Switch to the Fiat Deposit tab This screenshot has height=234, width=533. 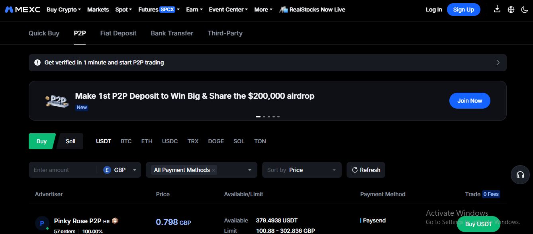pyautogui.click(x=118, y=33)
